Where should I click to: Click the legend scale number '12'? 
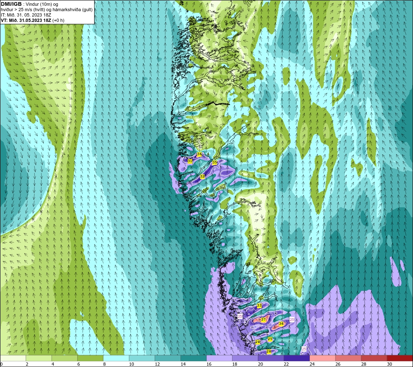(157, 364)
